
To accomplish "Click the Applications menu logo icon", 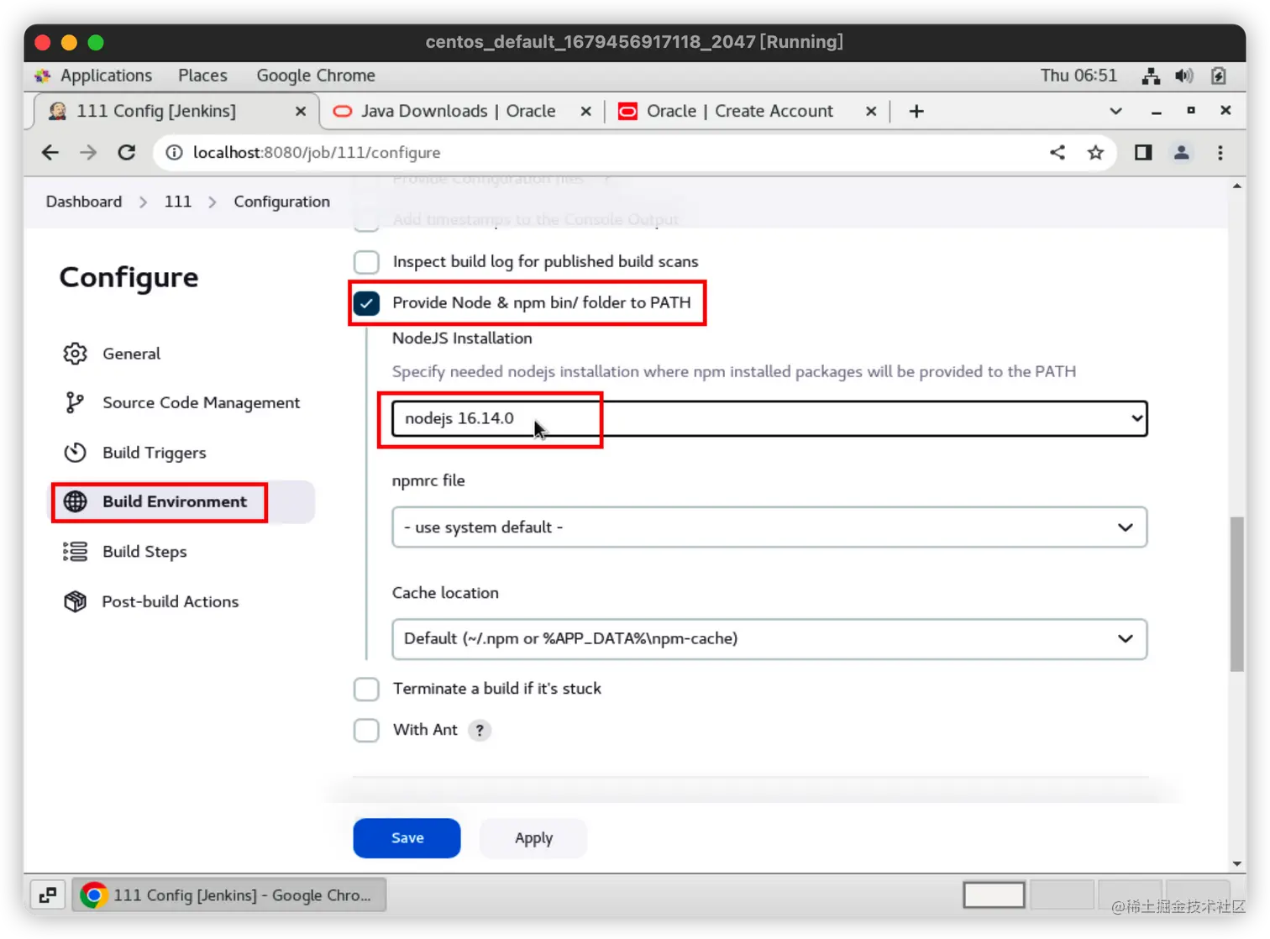I will [x=43, y=76].
